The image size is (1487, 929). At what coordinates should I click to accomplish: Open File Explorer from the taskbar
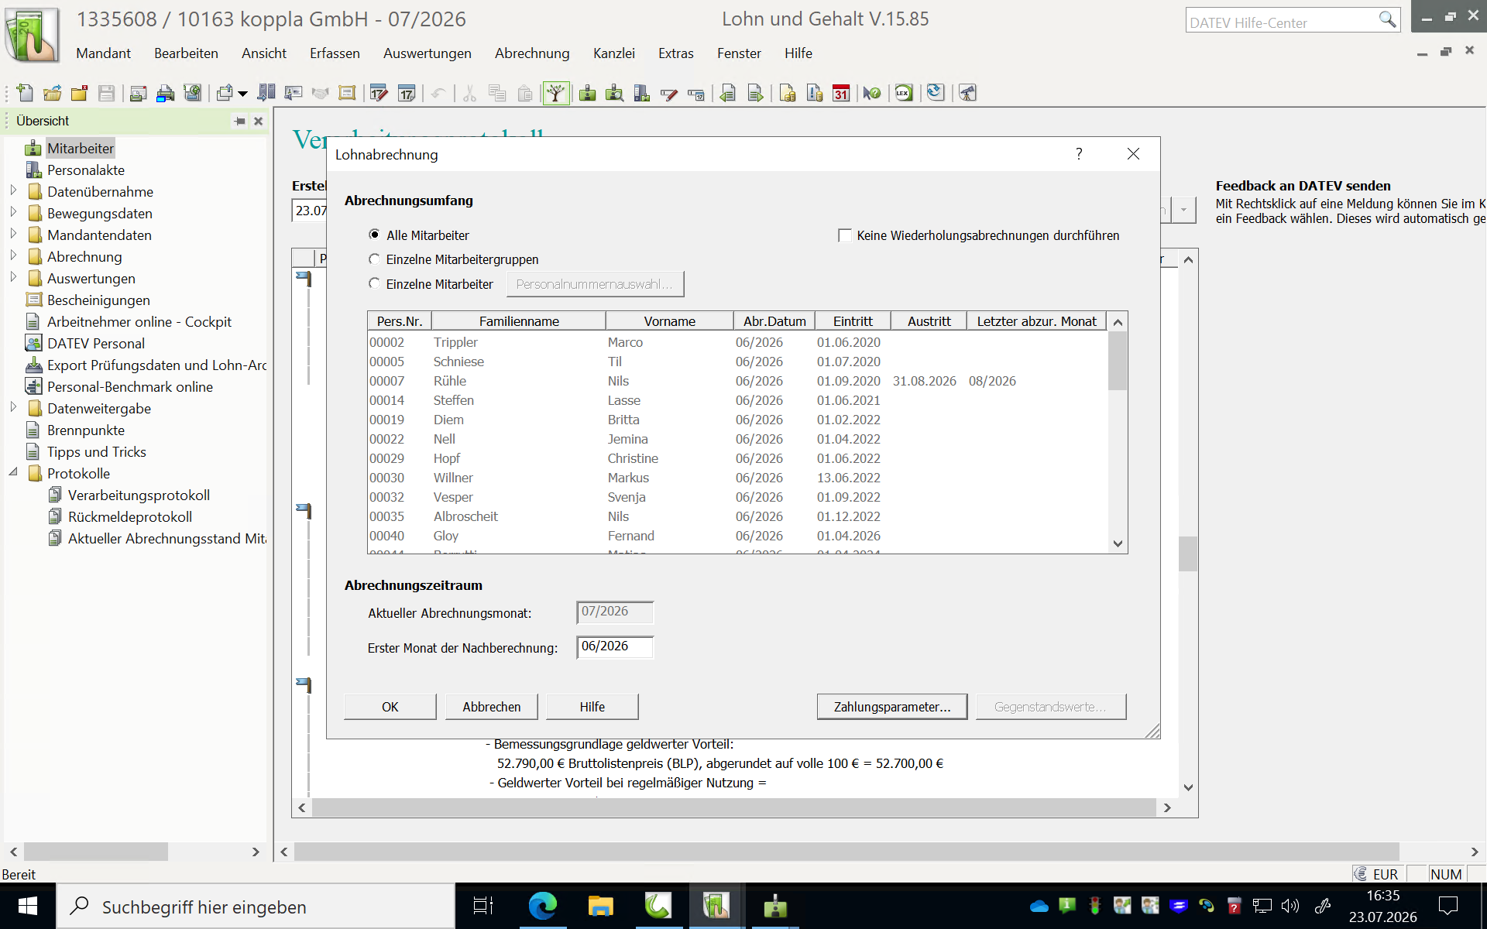click(600, 906)
